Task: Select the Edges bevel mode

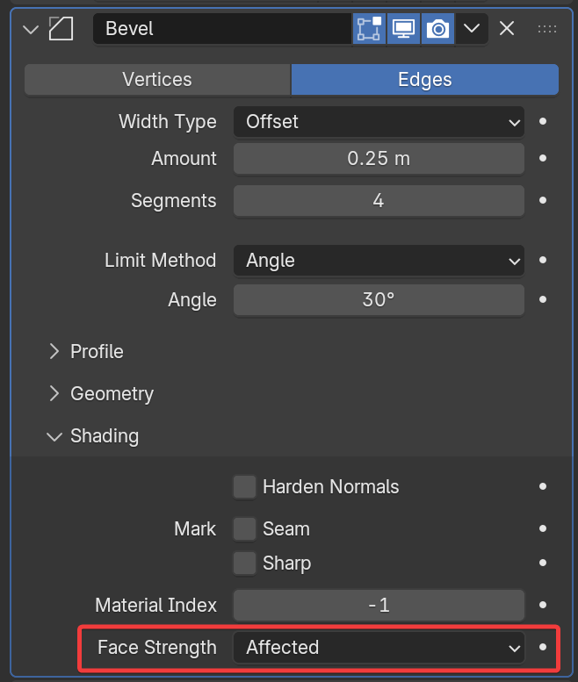Action: 425,80
